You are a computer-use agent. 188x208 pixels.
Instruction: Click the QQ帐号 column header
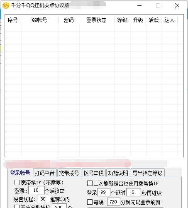coord(40,20)
